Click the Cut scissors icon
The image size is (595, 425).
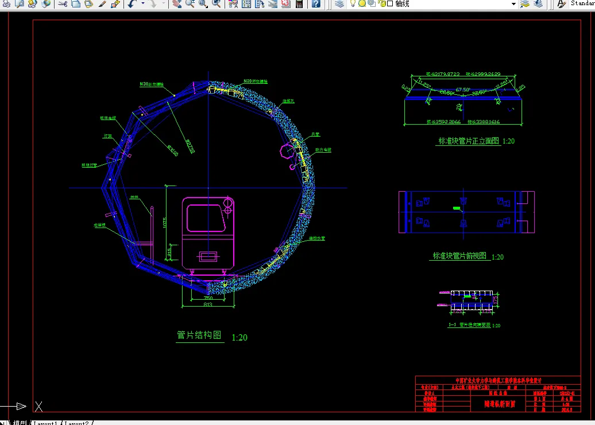(x=63, y=4)
